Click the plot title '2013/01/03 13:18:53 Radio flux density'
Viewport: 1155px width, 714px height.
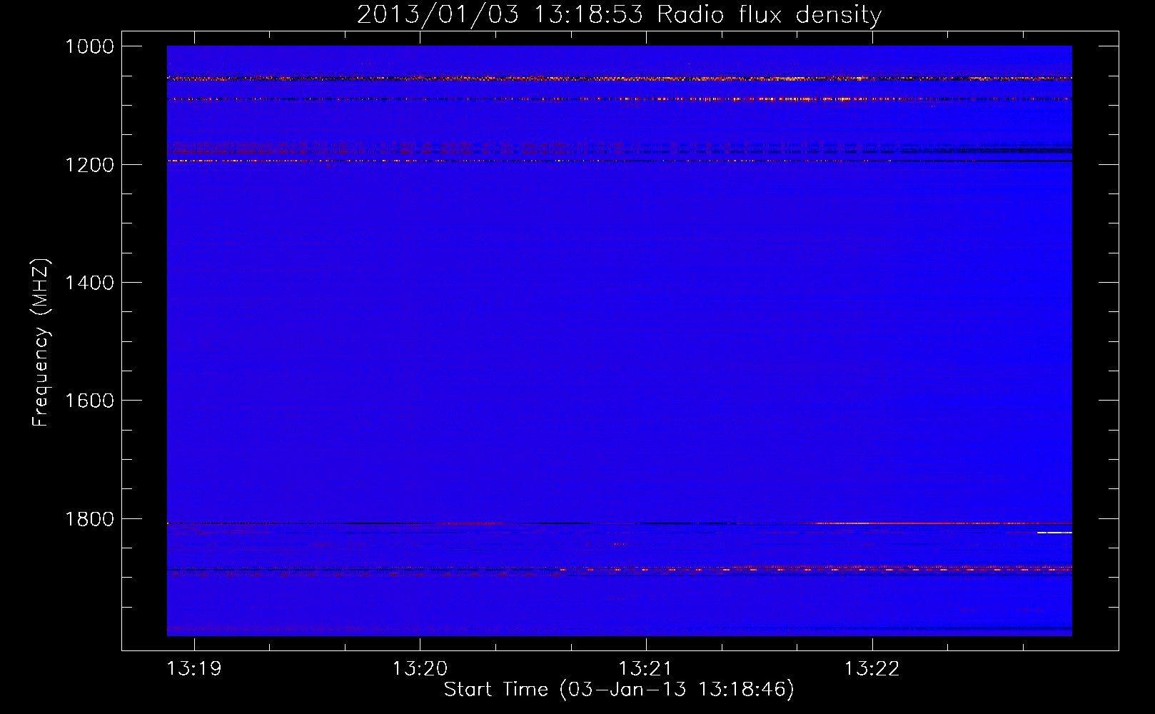[x=619, y=14]
